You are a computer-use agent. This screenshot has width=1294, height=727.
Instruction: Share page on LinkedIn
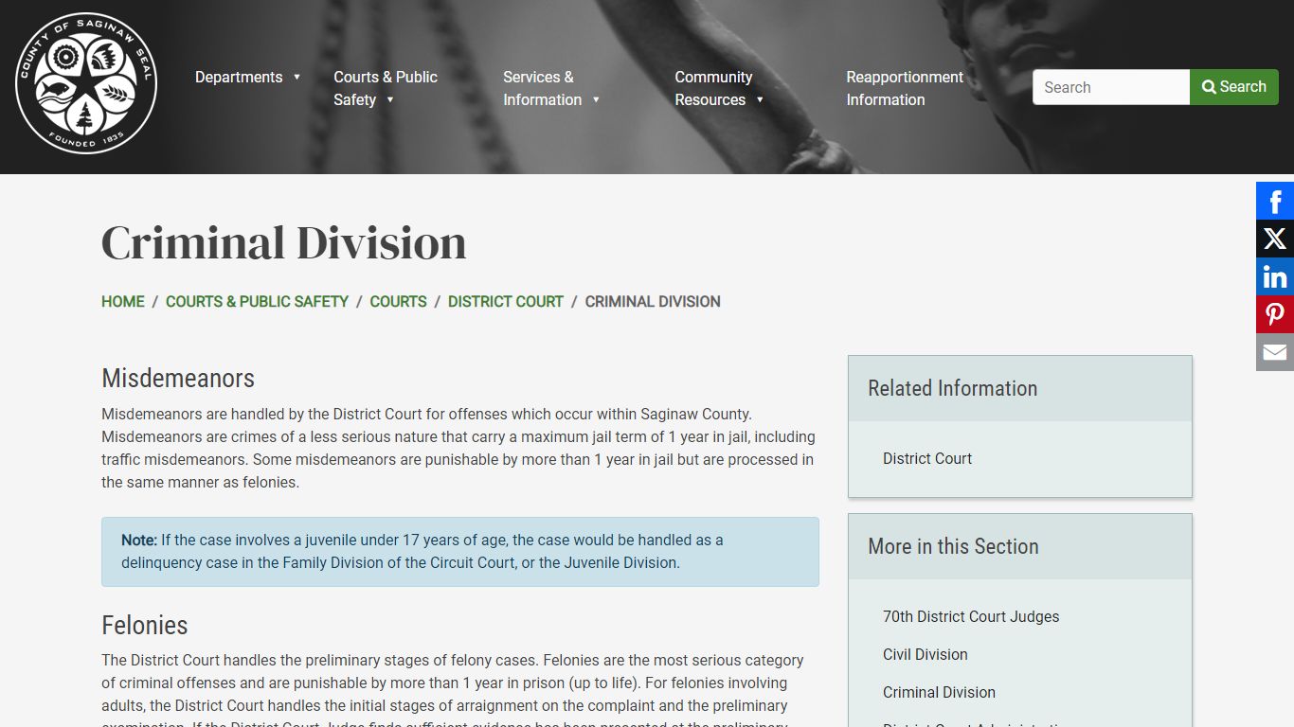click(1275, 276)
